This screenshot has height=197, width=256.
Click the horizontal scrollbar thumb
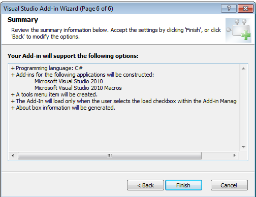[110, 155]
